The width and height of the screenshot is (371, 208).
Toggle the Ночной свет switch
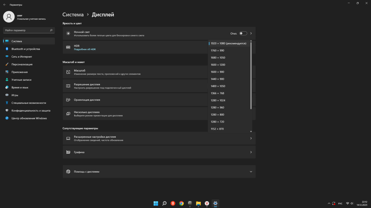click(x=243, y=33)
